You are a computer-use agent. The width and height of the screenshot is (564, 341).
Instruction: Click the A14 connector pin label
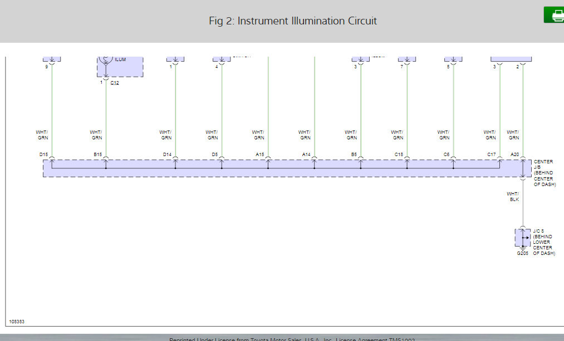coord(306,154)
